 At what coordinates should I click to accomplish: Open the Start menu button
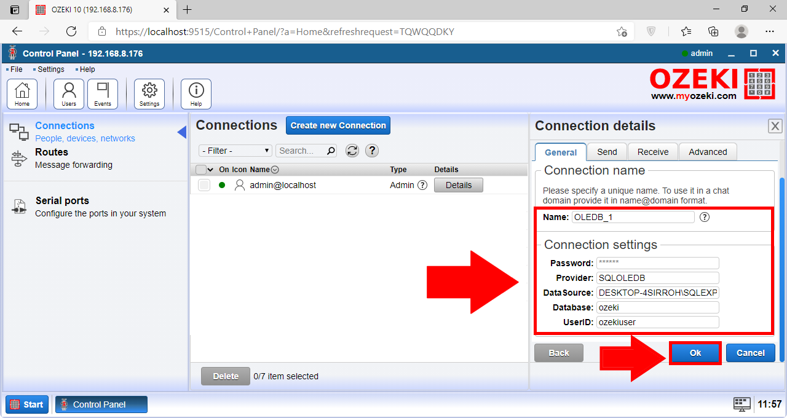pyautogui.click(x=27, y=404)
